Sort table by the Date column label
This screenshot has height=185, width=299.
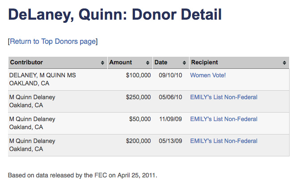point(161,63)
